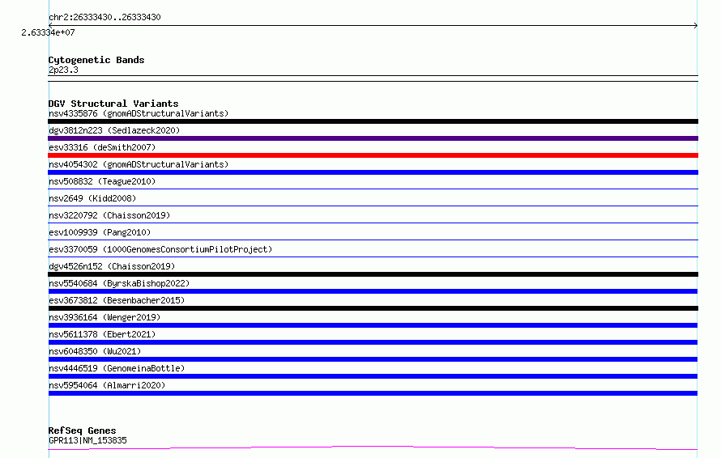Click the 2p23.3 band label
Screen dimensions: 721x458
[63, 70]
